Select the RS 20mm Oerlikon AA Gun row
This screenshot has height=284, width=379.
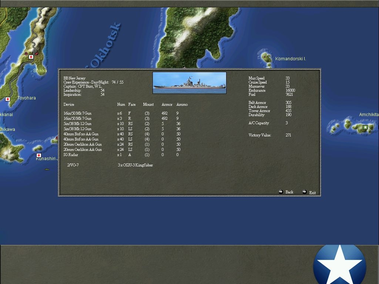click(x=122, y=144)
